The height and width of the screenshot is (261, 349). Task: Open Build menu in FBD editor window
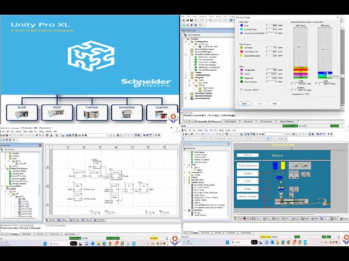(31, 132)
